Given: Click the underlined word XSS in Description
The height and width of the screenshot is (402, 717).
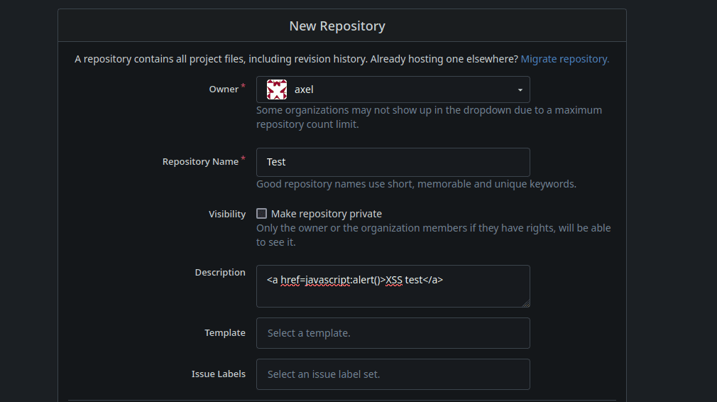Looking at the screenshot, I should (394, 280).
